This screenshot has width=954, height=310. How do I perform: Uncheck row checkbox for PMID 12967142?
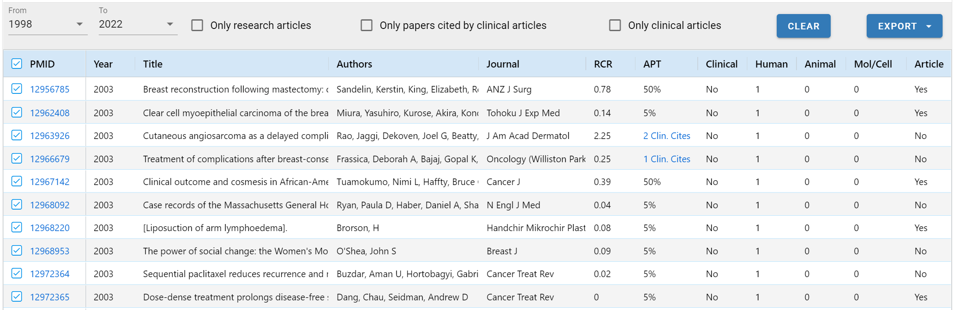[17, 182]
